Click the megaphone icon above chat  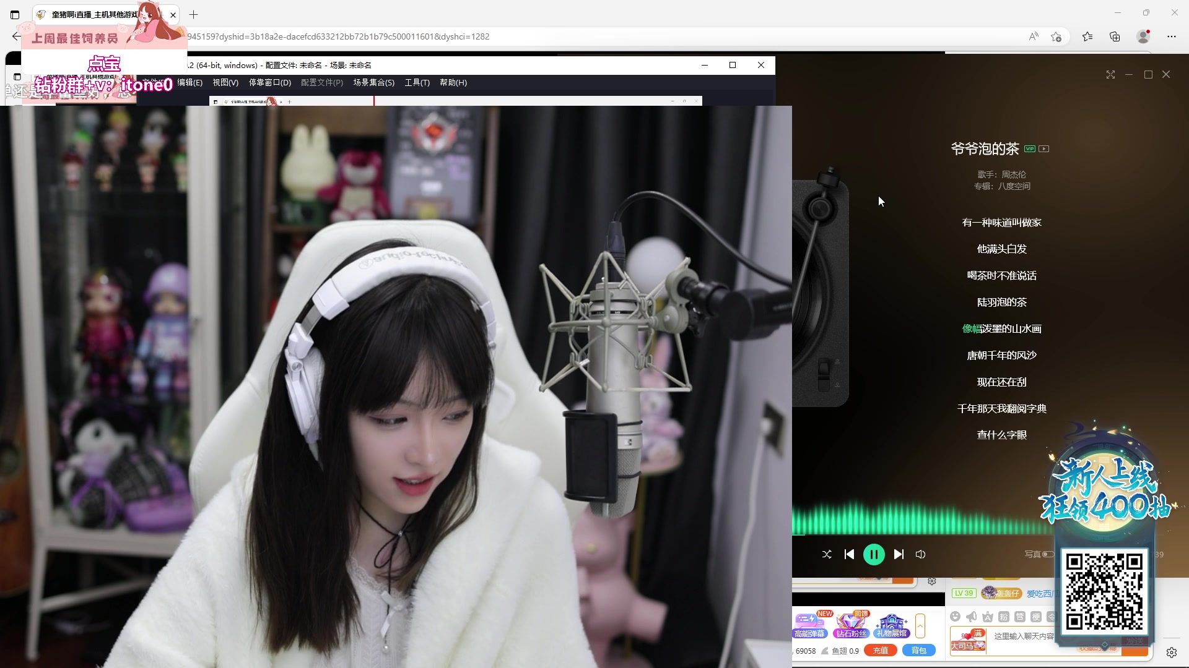click(971, 617)
